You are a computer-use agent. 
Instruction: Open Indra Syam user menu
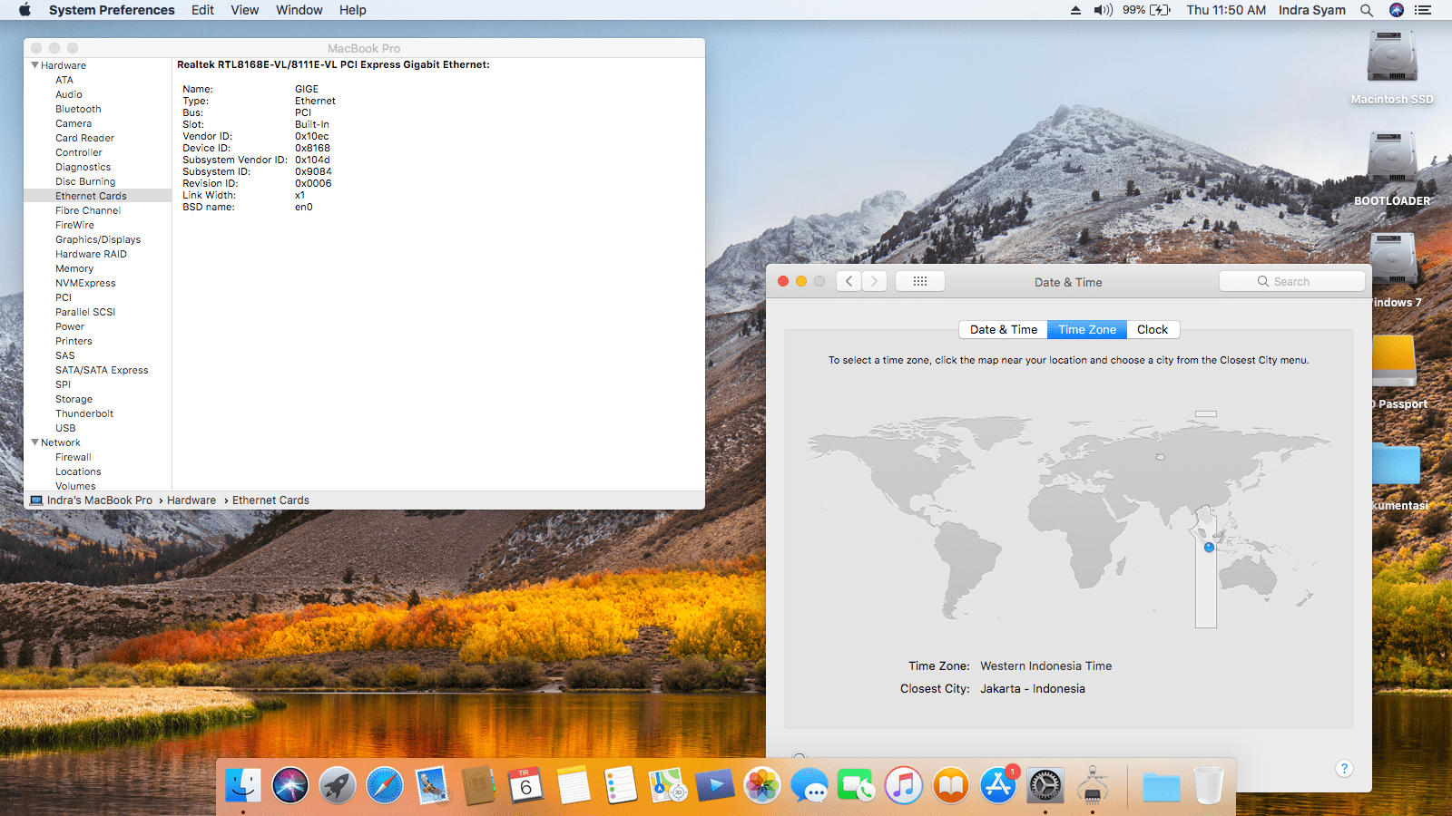pos(1312,10)
